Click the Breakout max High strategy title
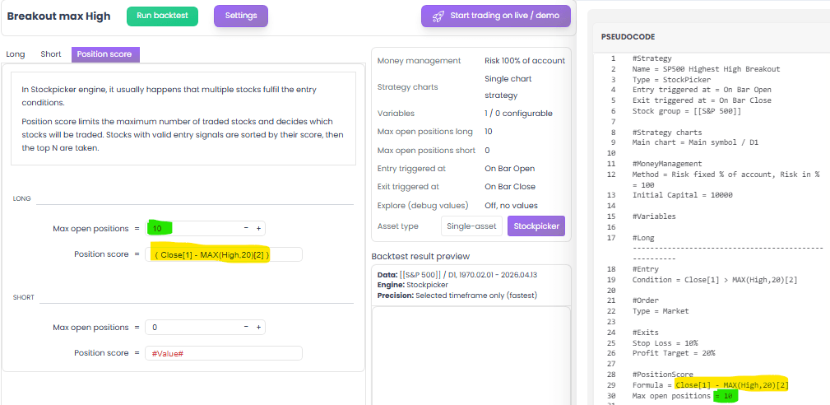830x405 pixels. pyautogui.click(x=58, y=16)
